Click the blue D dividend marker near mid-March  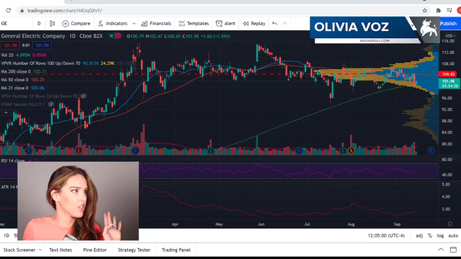tap(135, 150)
